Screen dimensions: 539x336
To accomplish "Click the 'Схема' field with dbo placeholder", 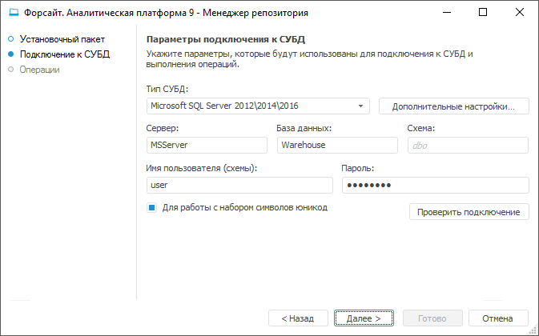I will pos(468,145).
